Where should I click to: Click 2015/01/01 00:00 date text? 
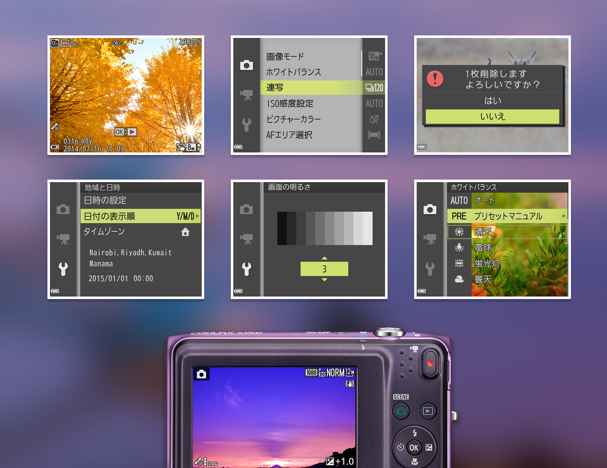[x=121, y=279]
